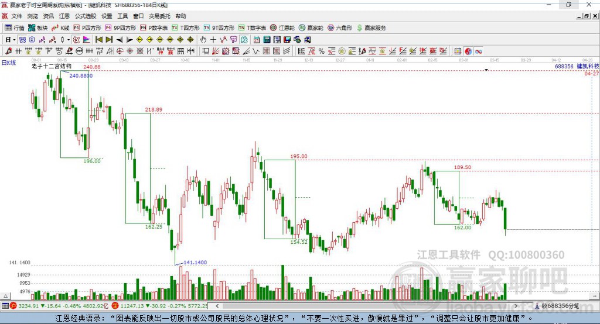Click the zigzag wave line icon
Screen dimensions: 600x324
(x=256, y=51)
